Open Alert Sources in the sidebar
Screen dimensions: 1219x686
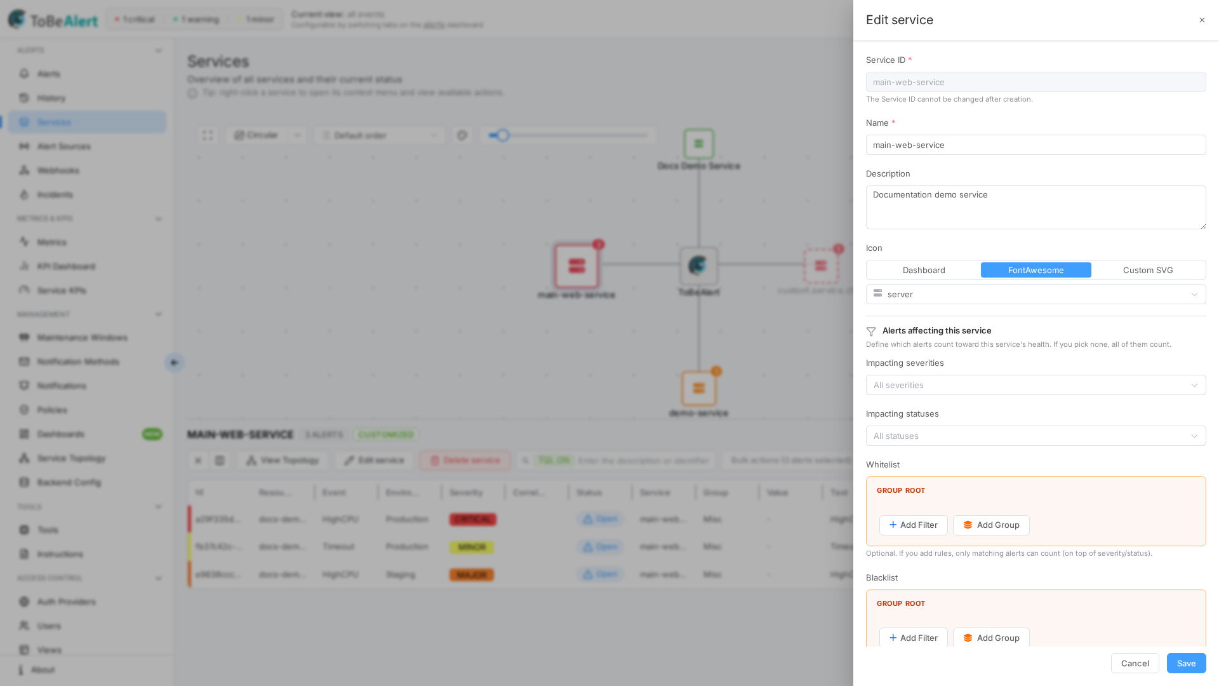[x=87, y=146]
